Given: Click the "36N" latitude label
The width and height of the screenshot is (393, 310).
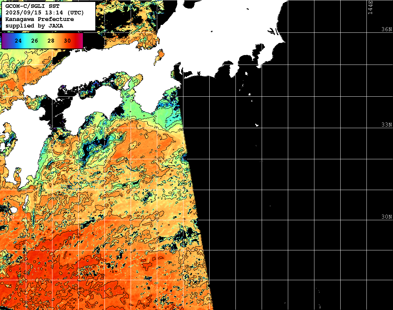Looking at the screenshot, I should (x=386, y=29).
